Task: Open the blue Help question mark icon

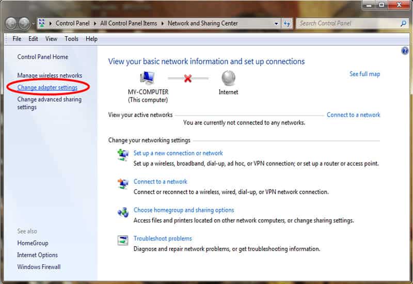Action: pos(405,51)
